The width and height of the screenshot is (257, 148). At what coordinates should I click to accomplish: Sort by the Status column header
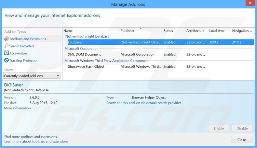point(168,31)
